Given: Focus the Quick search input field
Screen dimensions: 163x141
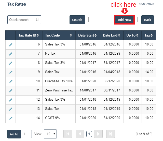Looking at the screenshot, I should pos(22,20).
